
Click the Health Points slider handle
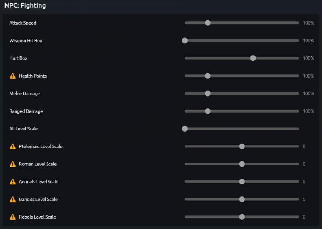click(x=208, y=76)
